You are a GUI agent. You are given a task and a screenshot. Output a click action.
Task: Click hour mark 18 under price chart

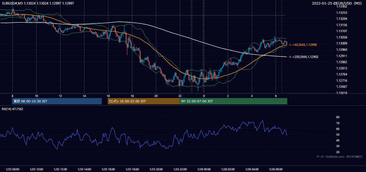point(132,96)
